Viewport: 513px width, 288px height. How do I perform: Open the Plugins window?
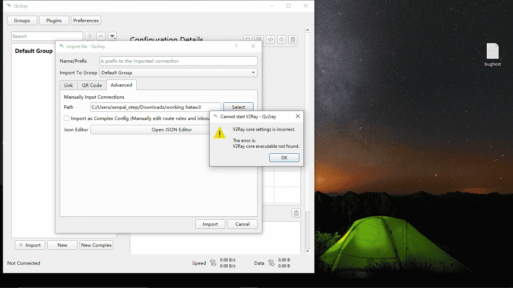[x=54, y=21]
